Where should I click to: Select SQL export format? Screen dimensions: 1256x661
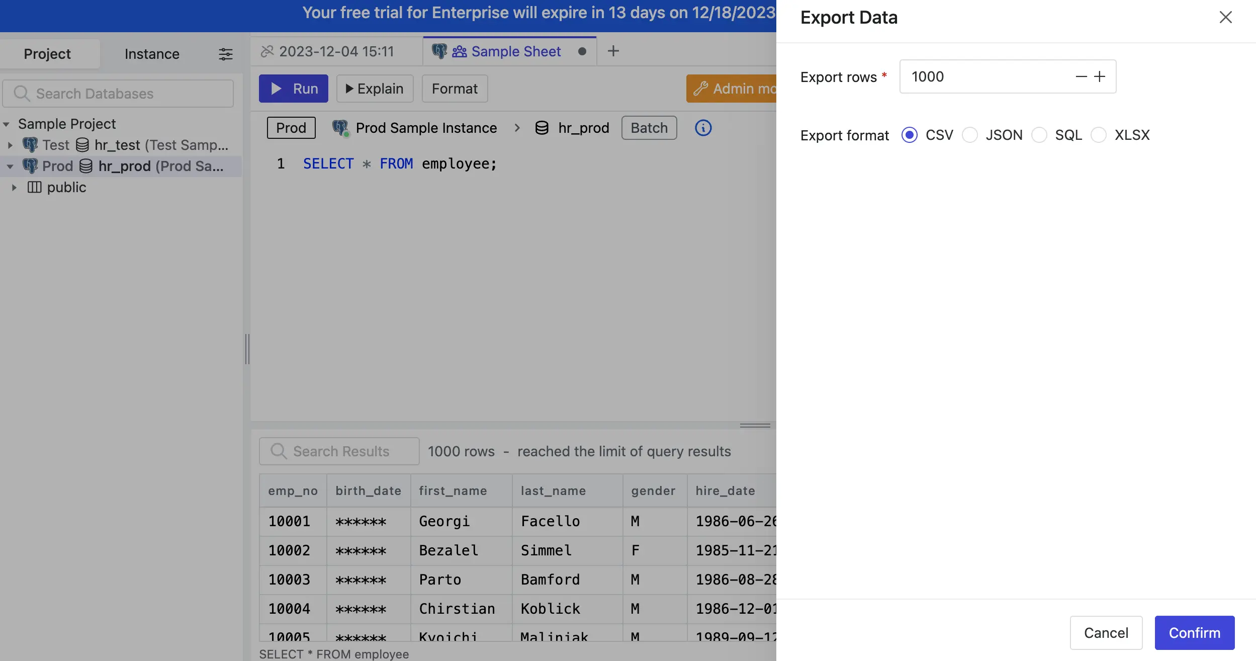pos(1039,135)
